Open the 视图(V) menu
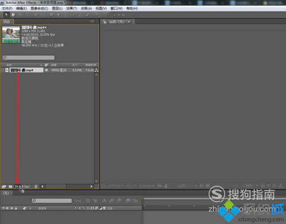Viewport: 286px width, 224px height. 101,8
